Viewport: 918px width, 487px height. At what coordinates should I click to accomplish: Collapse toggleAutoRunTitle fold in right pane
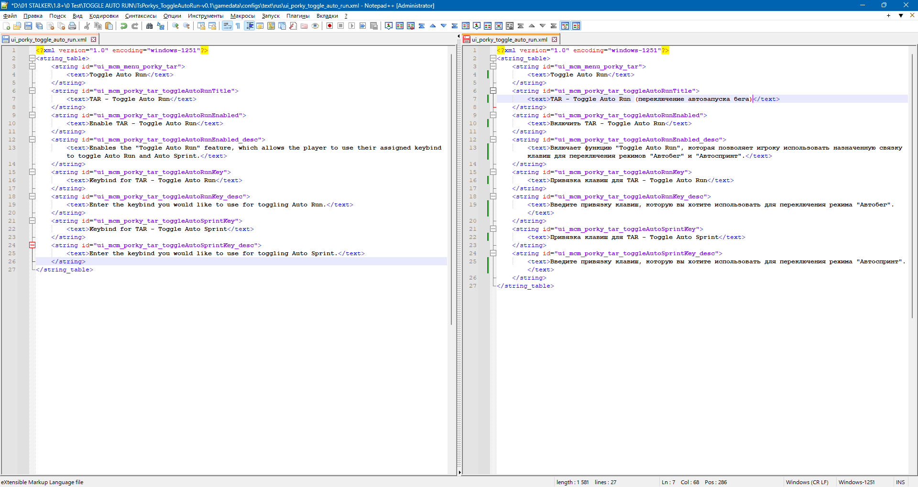pos(493,91)
